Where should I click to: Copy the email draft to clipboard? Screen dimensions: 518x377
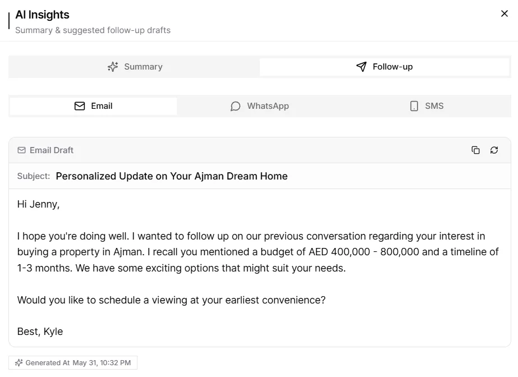pyautogui.click(x=475, y=150)
